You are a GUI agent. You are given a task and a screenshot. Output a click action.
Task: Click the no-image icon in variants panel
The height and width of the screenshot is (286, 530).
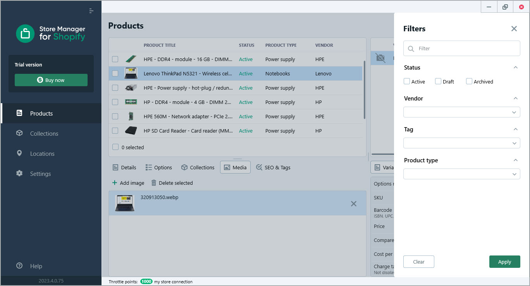(x=381, y=58)
